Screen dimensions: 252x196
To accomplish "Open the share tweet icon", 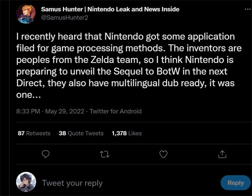I will click(x=222, y=154).
